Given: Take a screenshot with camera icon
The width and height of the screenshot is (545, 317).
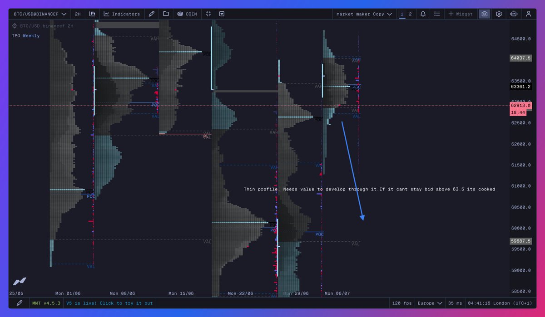Looking at the screenshot, I should point(485,14).
